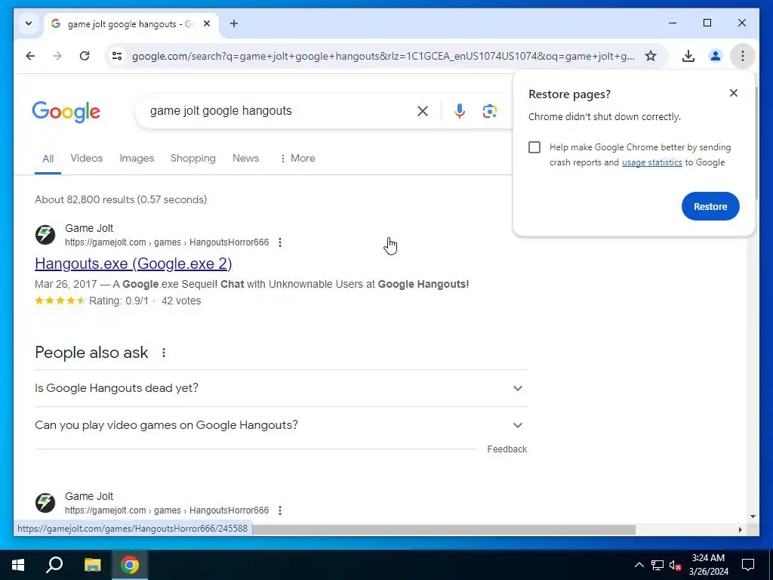This screenshot has width=773, height=580.
Task: Open the More search filters menu
Action: 297,159
